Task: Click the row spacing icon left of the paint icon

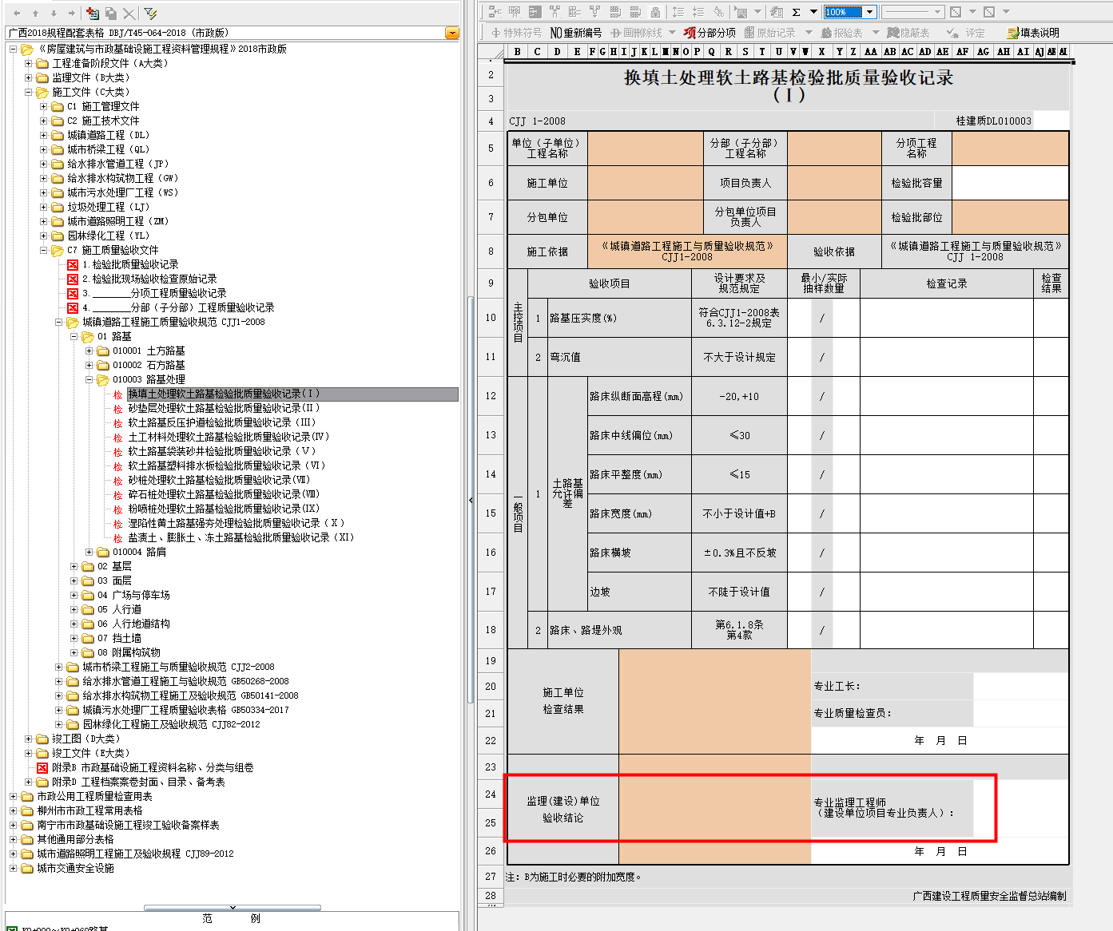Action: (x=698, y=12)
